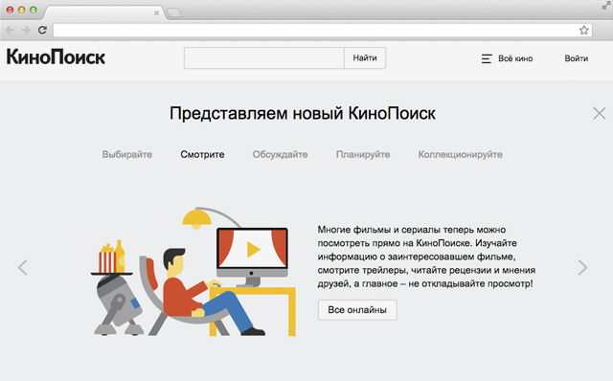Go to next slide with right chevron
Screen dimensions: 613x381
[x=582, y=268]
